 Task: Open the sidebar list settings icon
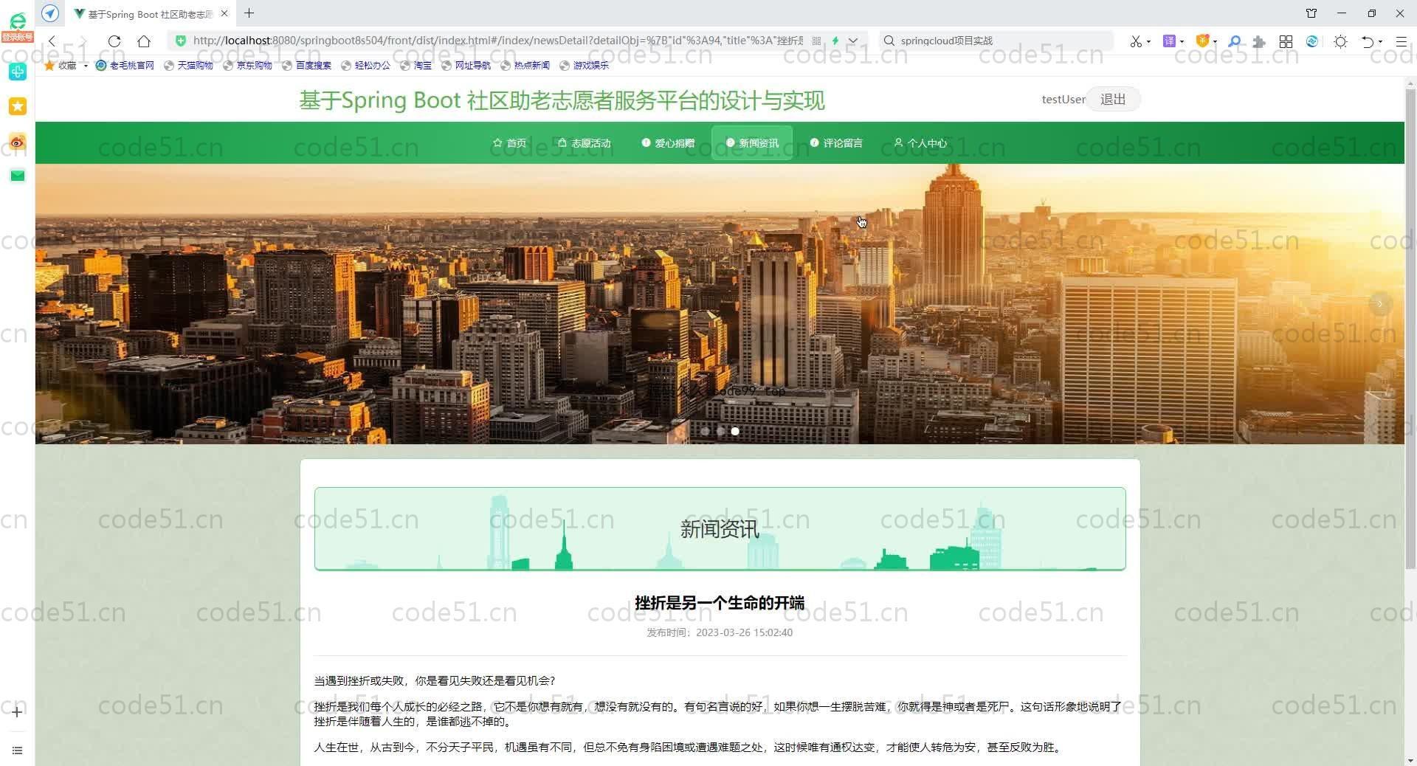point(17,751)
